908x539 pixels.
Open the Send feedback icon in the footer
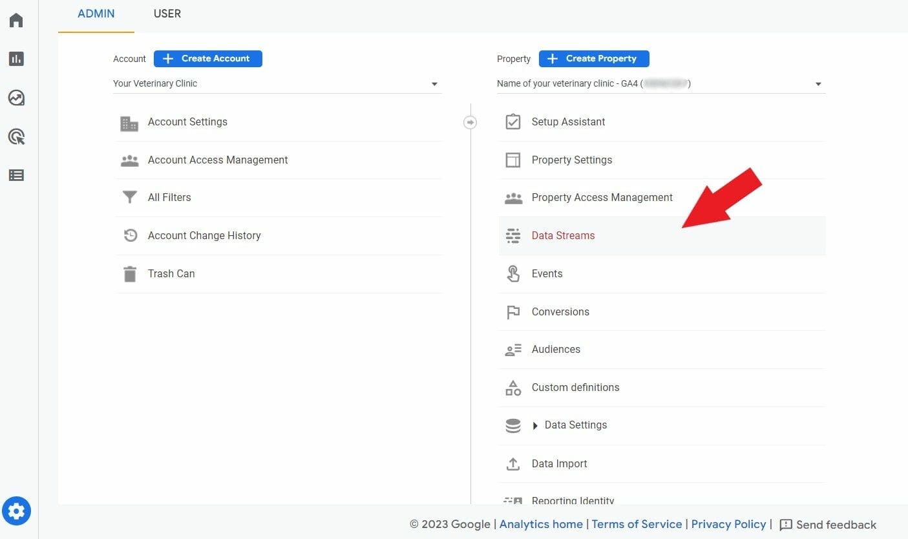(785, 524)
